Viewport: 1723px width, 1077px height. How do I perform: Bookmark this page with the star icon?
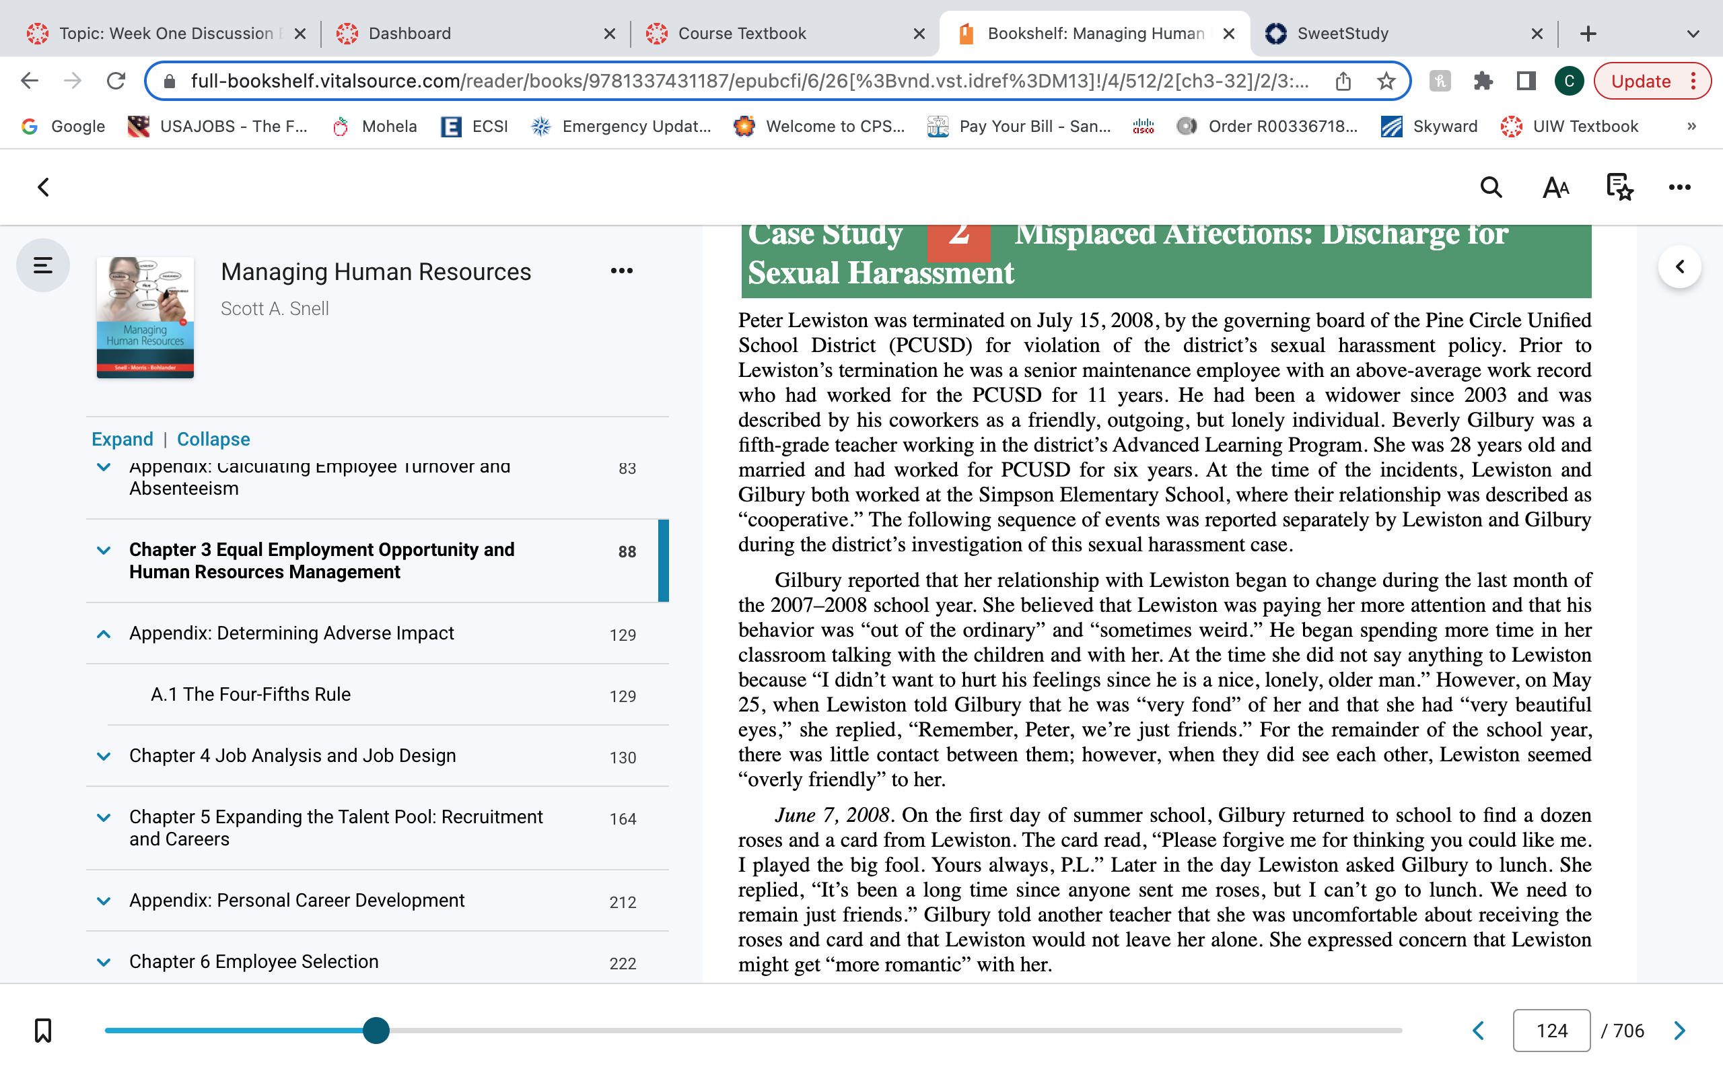(1386, 81)
